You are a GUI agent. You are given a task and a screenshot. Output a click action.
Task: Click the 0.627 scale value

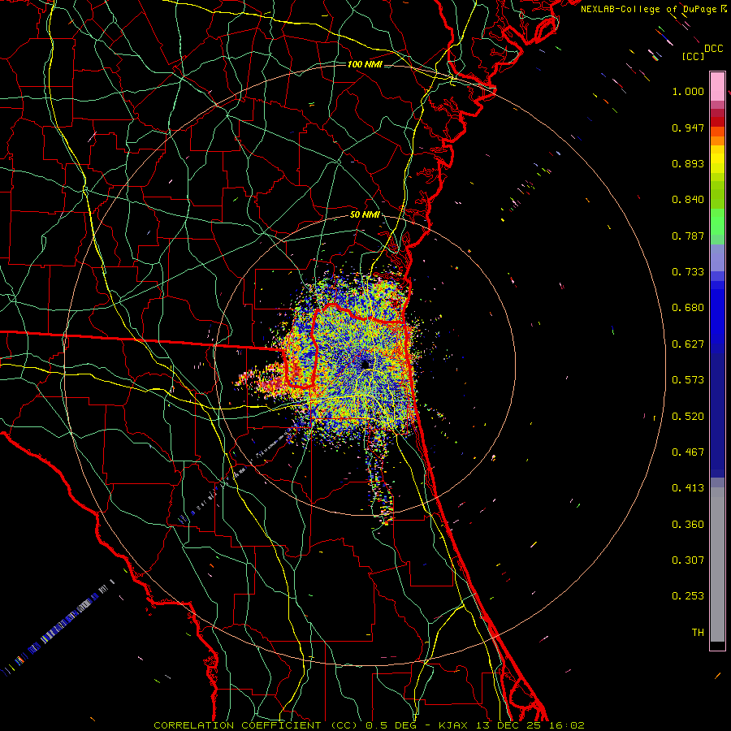688,344
